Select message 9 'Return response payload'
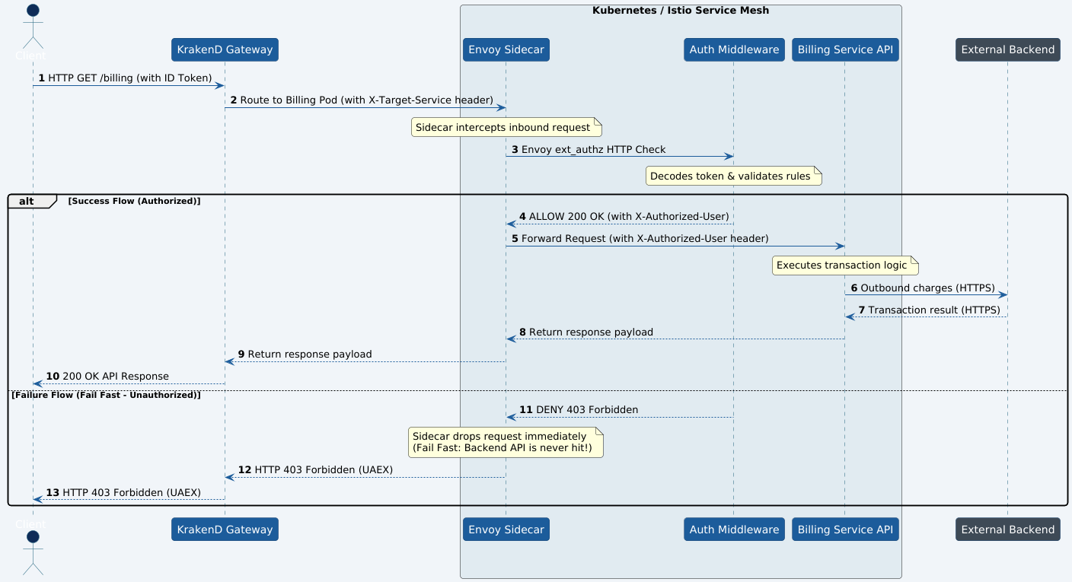This screenshot has height=582, width=1072. pyautogui.click(x=310, y=355)
